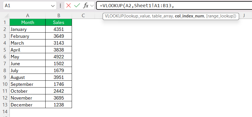Click the sales value 3951
The image size is (252, 117).
point(59,77)
